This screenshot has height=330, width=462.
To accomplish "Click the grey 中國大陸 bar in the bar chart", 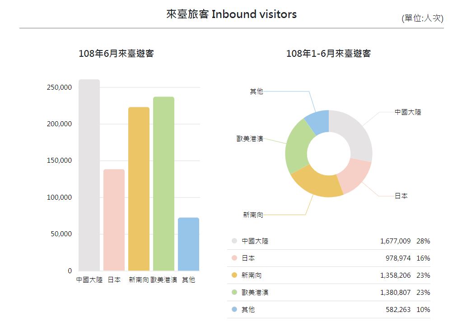I will [89, 175].
